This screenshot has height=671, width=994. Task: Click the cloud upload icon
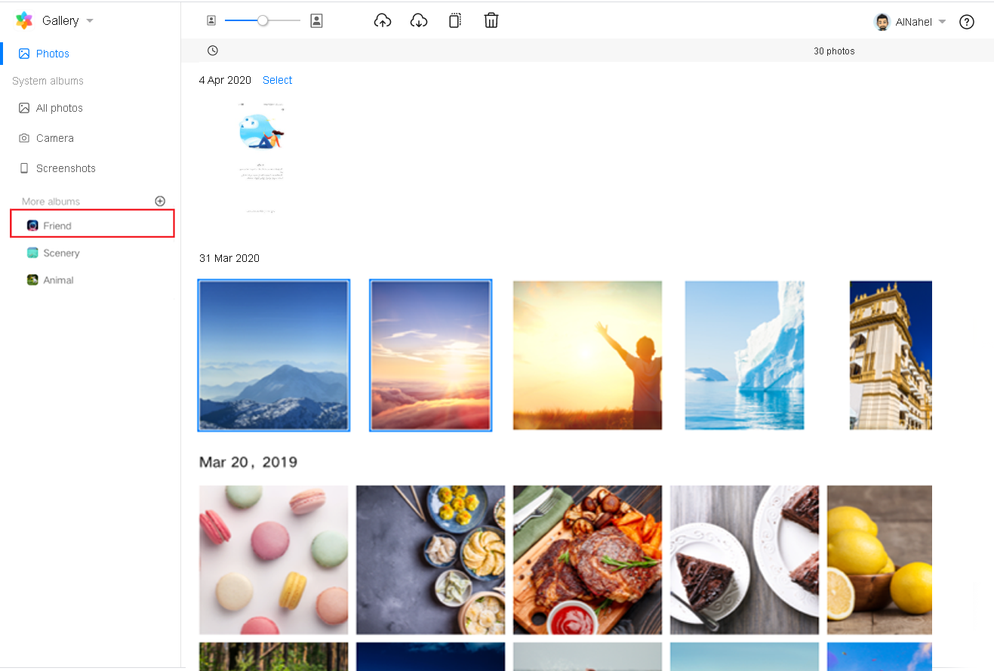coord(383,21)
